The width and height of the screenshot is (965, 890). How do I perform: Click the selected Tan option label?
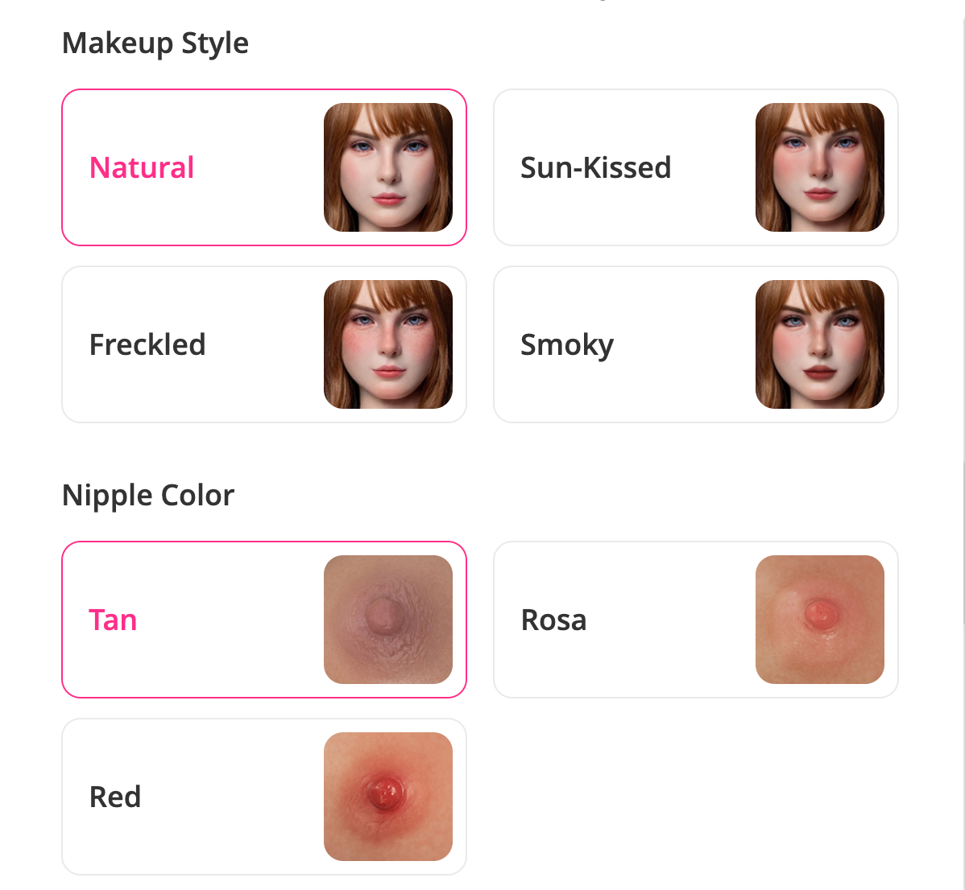click(x=114, y=620)
